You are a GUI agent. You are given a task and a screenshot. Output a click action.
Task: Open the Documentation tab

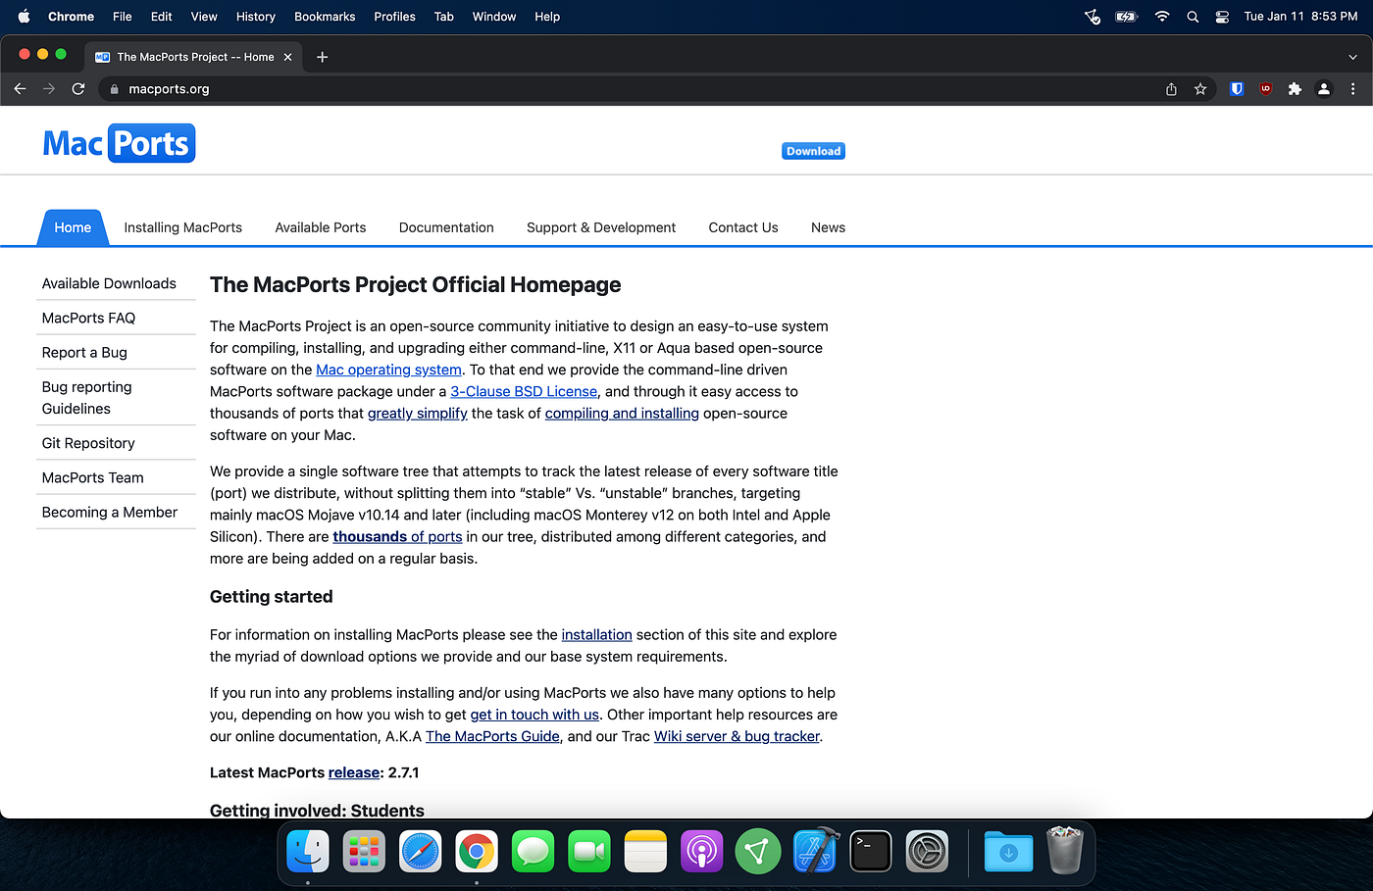446,227
